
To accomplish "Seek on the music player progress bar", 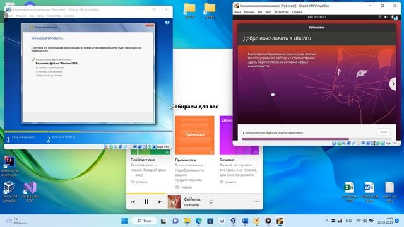I will pyautogui.click(x=194, y=194).
